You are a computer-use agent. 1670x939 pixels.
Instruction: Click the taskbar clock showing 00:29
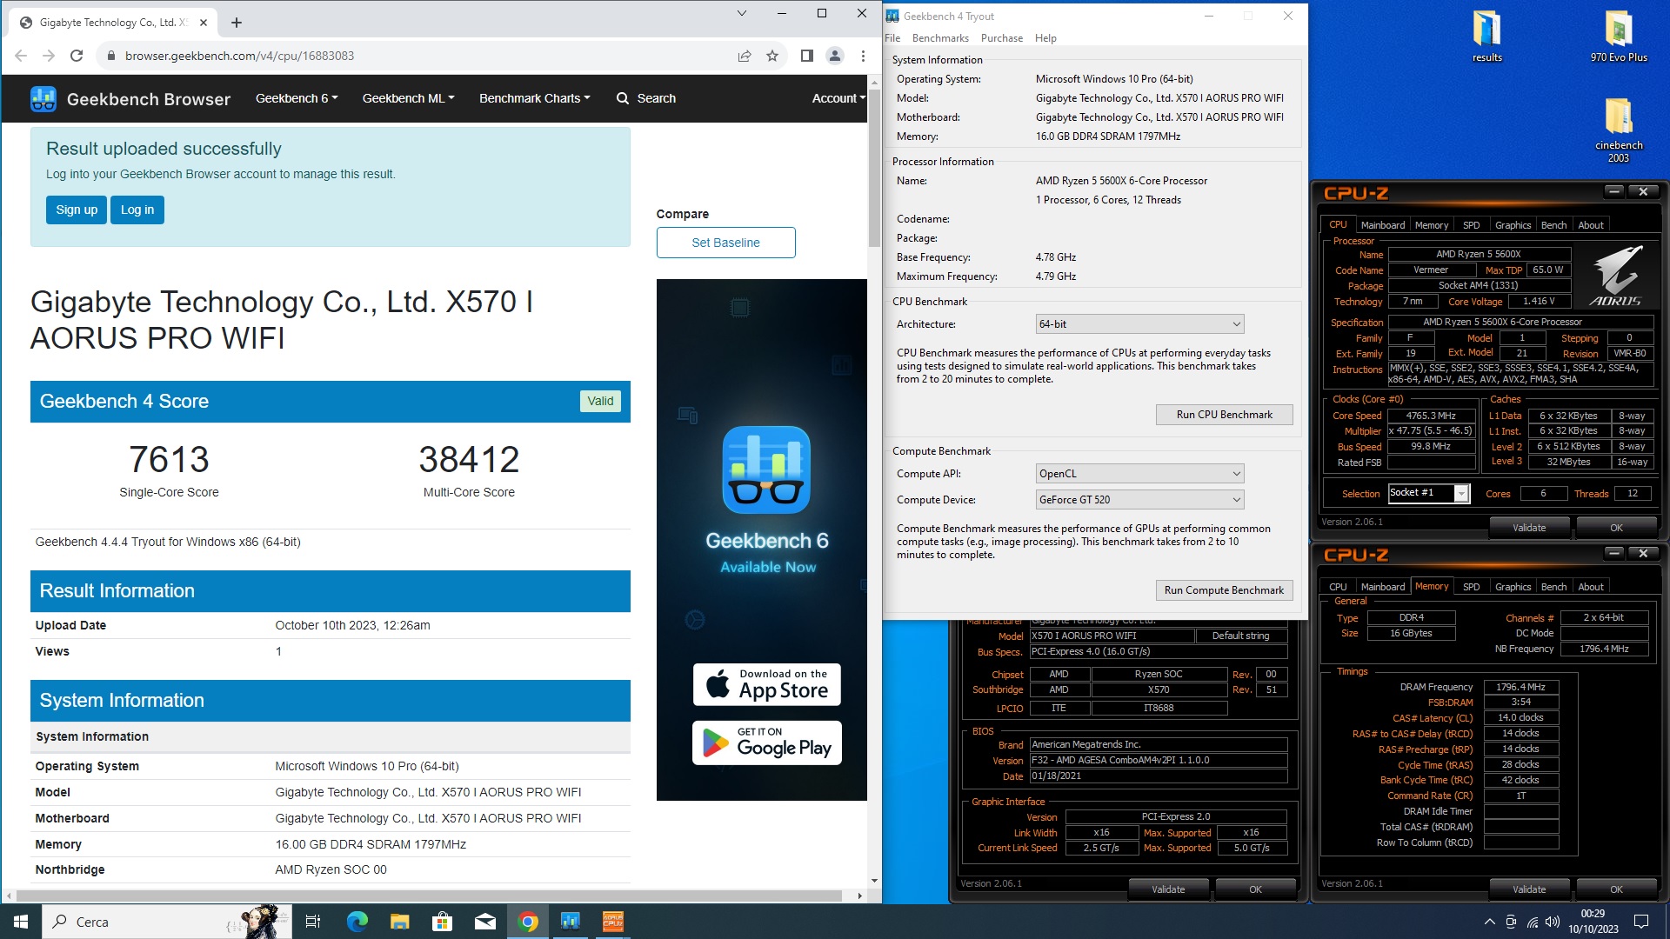pos(1593,922)
